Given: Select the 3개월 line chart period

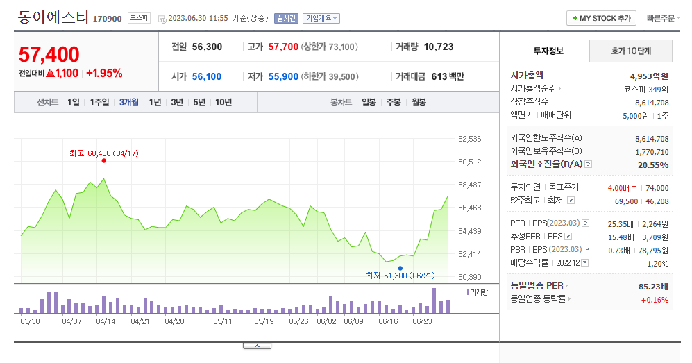Looking at the screenshot, I should (129, 102).
